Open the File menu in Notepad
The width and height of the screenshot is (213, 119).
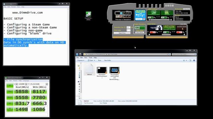coord(5,7)
